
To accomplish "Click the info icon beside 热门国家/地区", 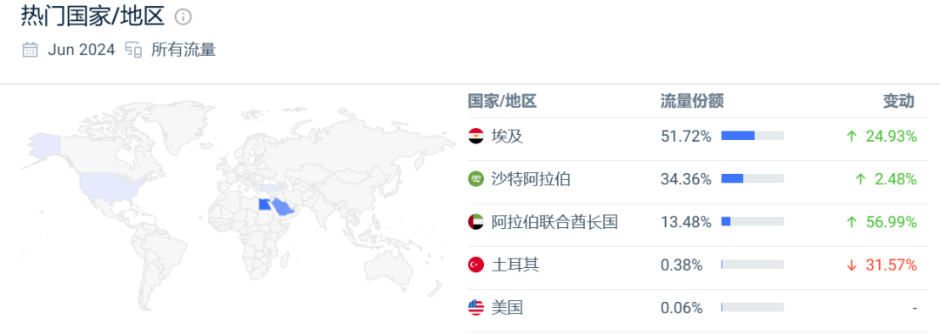I will 183,17.
